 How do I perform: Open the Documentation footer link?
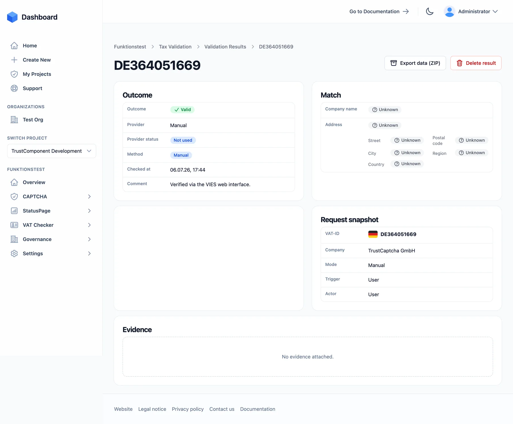coord(258,409)
